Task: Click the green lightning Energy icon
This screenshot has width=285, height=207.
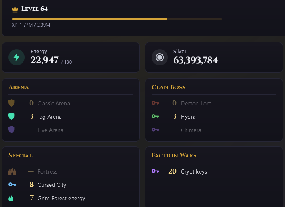Action: [x=17, y=57]
